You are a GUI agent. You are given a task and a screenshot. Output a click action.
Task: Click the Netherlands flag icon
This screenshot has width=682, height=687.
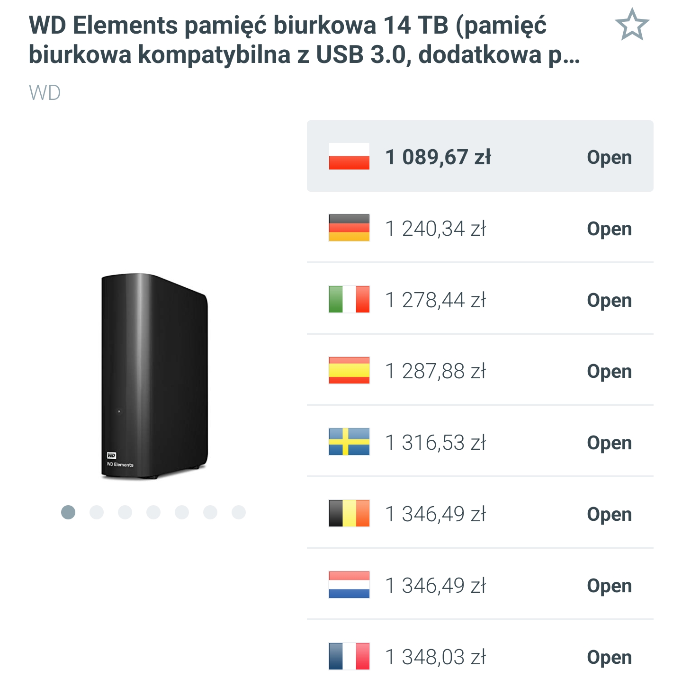(349, 585)
